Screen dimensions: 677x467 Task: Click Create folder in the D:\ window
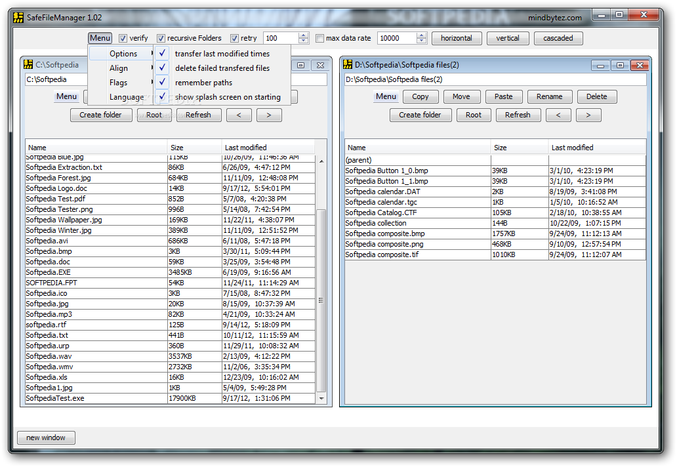tap(420, 115)
